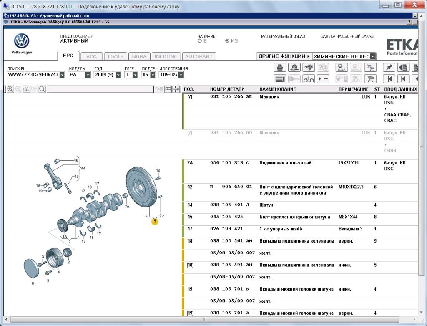Viewport: 427px width, 326px height.
Task: Click the pushpin icon
Action: click(389, 67)
